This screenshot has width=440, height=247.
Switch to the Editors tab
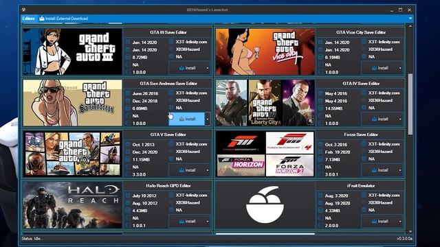pyautogui.click(x=28, y=19)
